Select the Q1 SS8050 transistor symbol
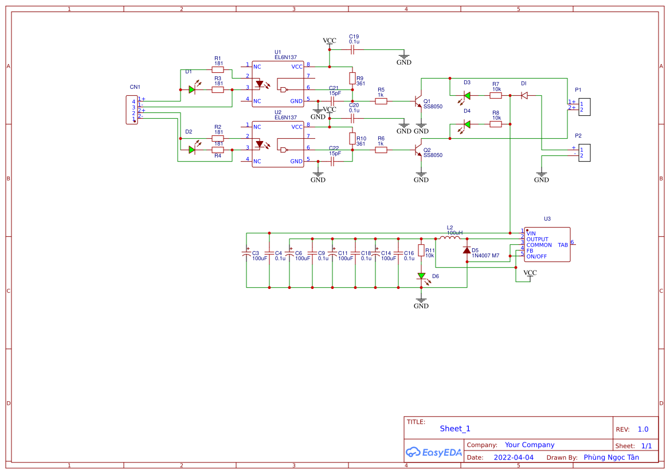The width and height of the screenshot is (670, 474). [x=418, y=101]
